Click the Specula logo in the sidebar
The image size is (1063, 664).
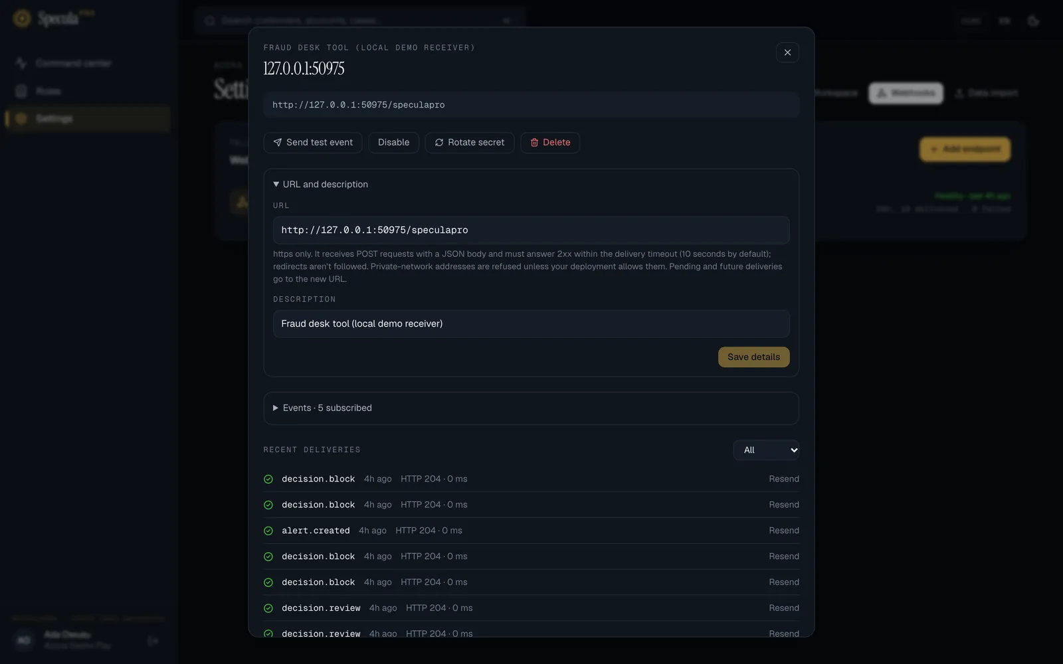[x=53, y=19]
